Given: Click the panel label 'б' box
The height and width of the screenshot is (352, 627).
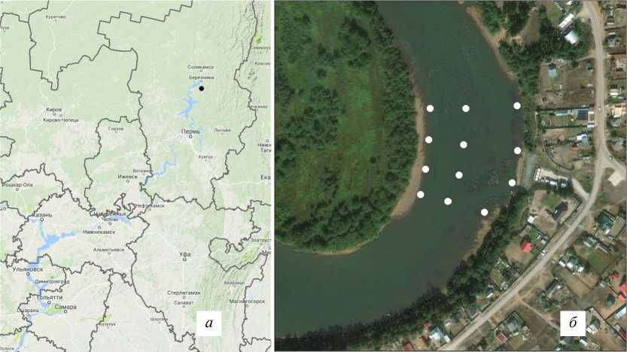Looking at the screenshot, I should 572,323.
